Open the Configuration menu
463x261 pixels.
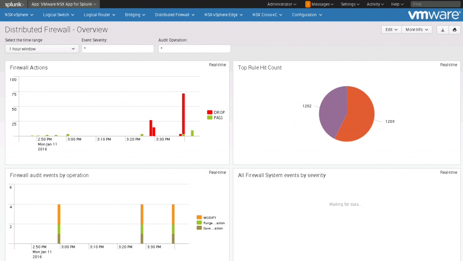pyautogui.click(x=307, y=15)
